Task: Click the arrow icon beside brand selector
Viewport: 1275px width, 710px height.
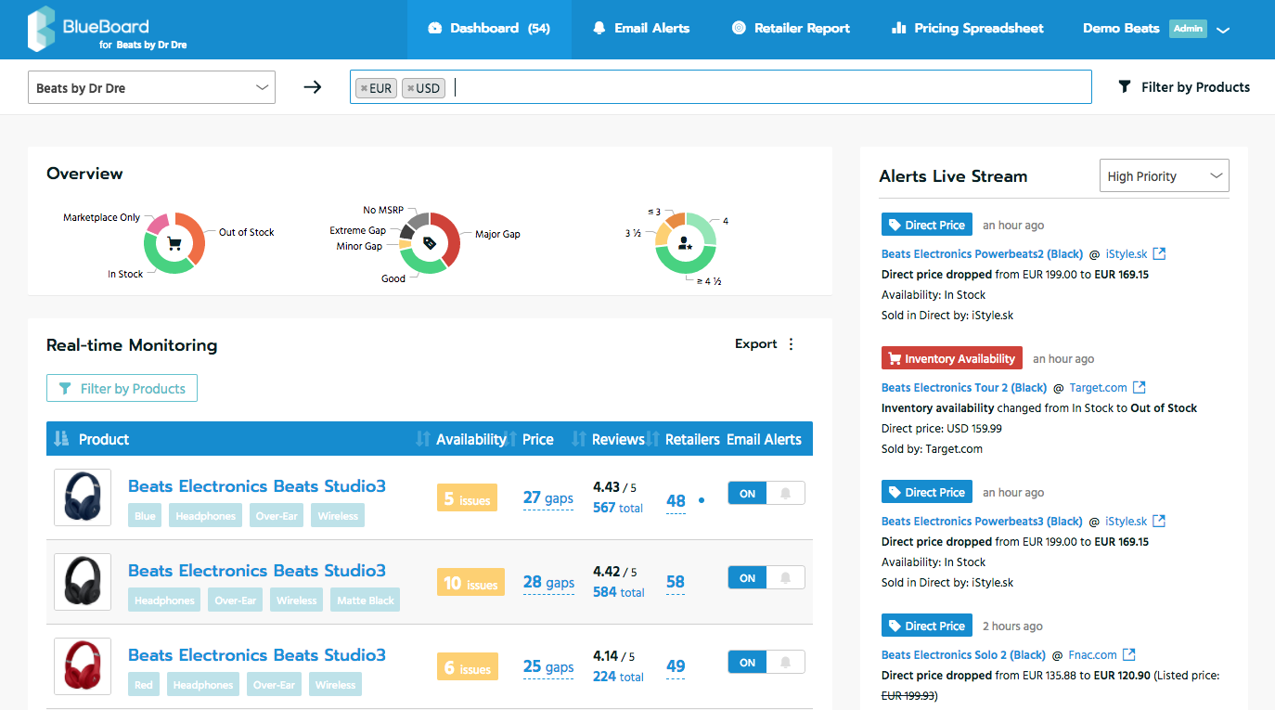Action: 313,87
